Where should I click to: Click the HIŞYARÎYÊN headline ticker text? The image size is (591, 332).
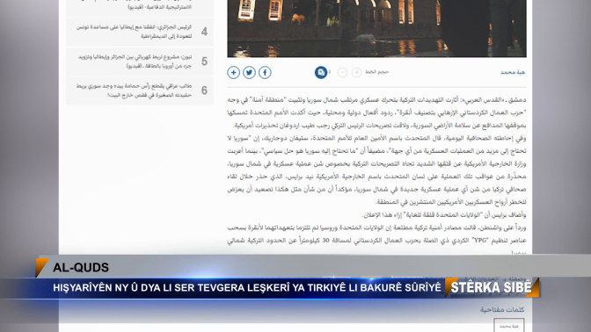(247, 288)
